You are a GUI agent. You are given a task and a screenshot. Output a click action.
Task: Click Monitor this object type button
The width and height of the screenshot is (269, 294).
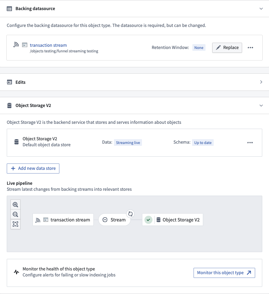[224, 273]
